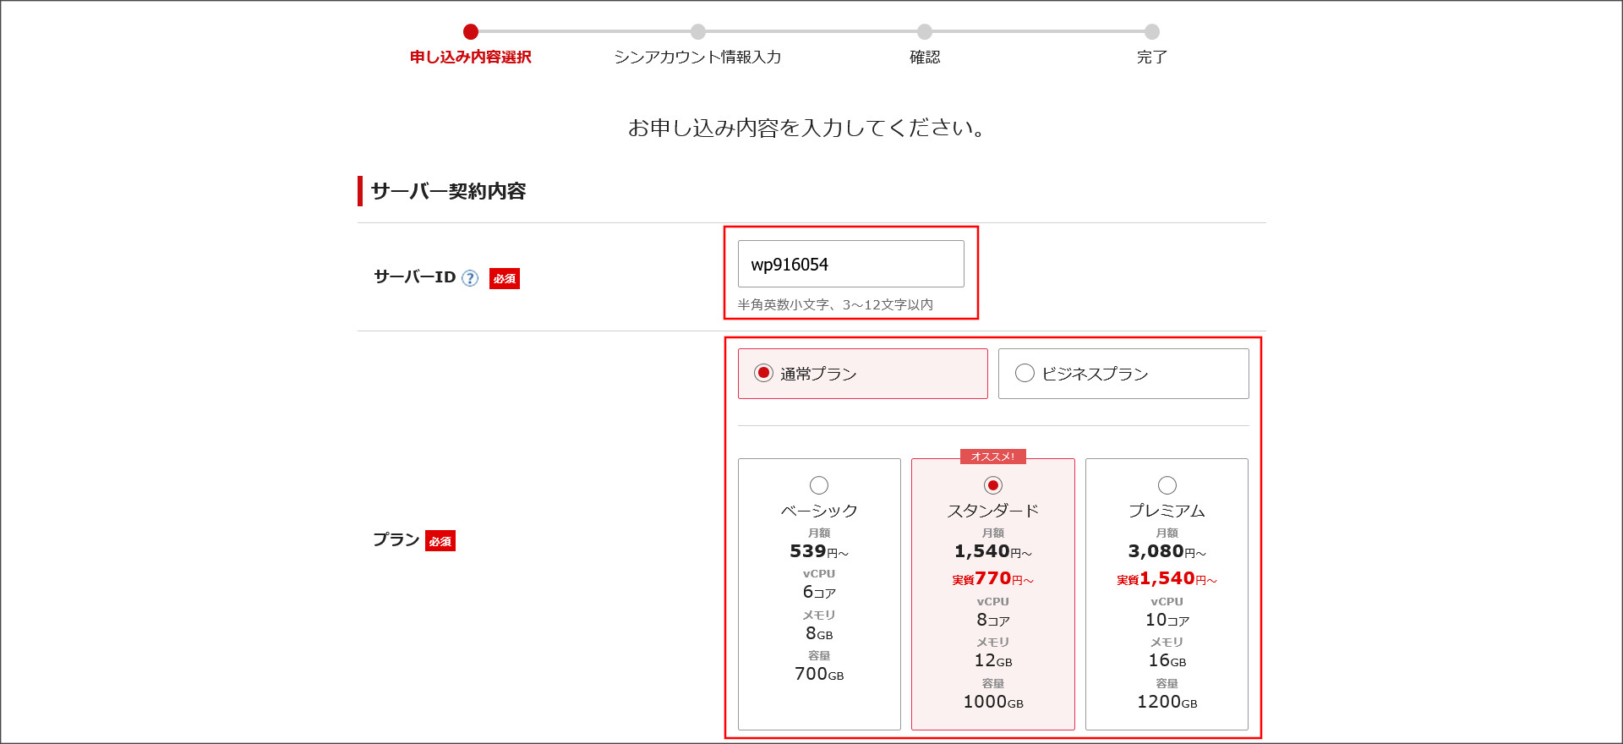
Task: Click the 必須 badge next to プラン
Action: [440, 541]
